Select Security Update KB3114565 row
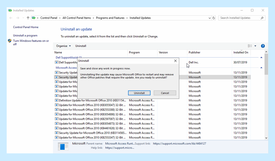Screen dimensions: 275x161 coord(152,133)
